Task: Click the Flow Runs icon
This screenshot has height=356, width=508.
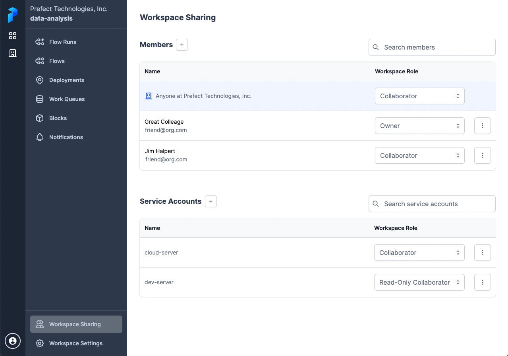Action: pos(40,42)
